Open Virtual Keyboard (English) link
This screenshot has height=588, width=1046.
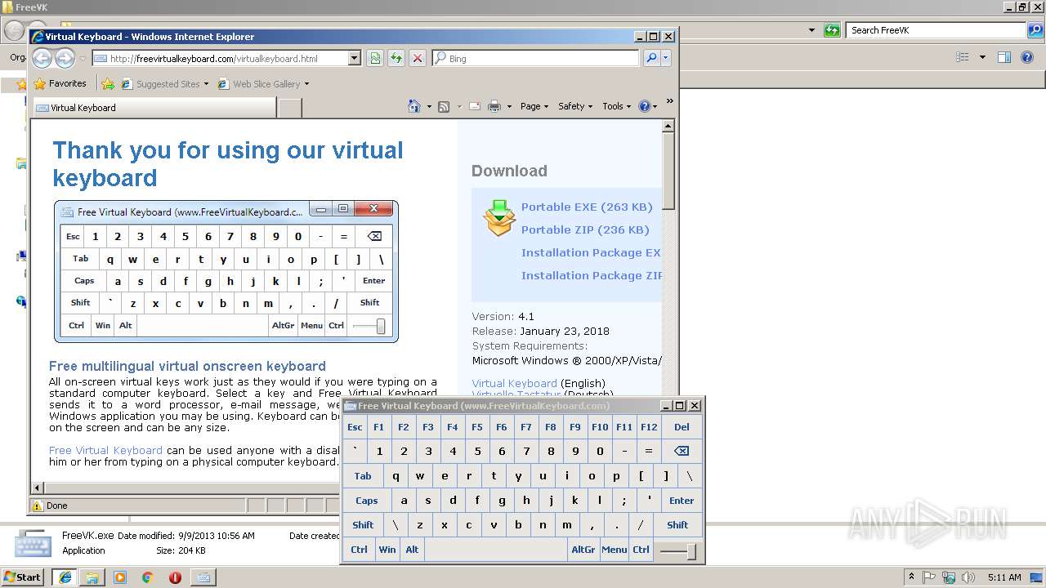514,383
